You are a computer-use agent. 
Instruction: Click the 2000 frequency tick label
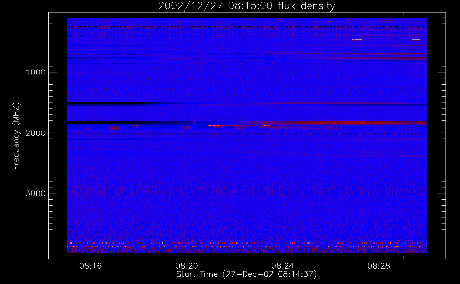(x=36, y=133)
